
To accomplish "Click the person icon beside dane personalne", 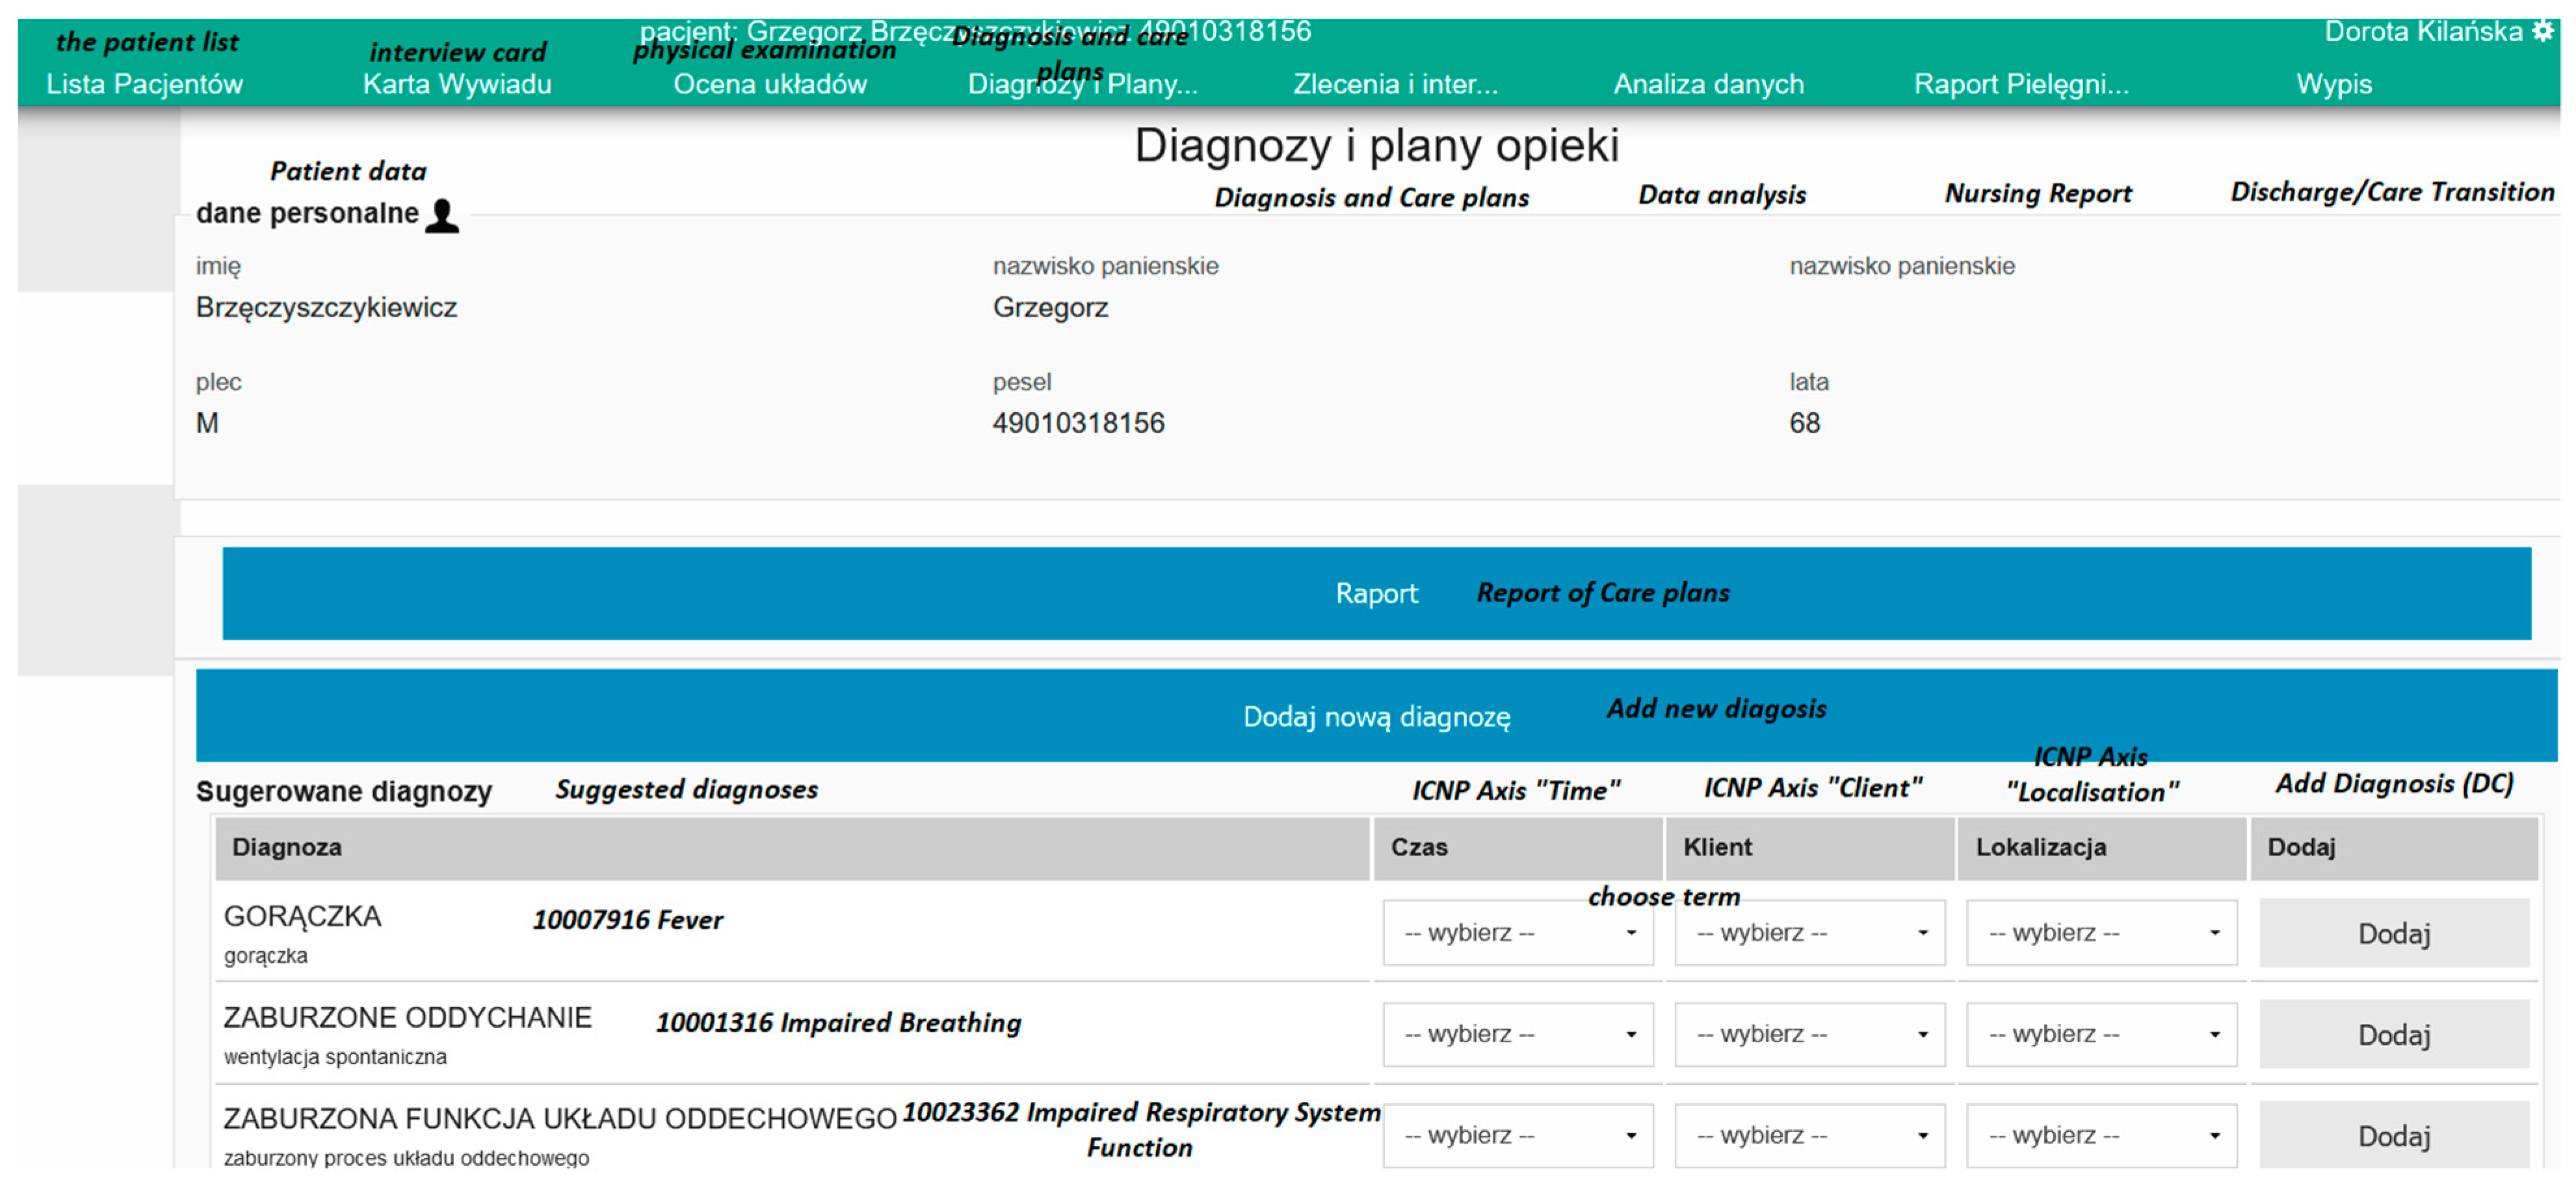I will point(441,215).
